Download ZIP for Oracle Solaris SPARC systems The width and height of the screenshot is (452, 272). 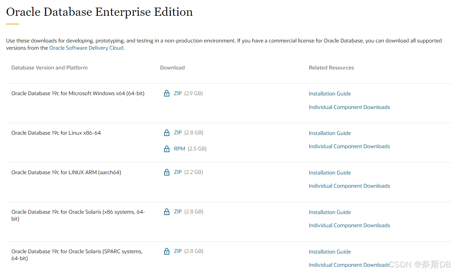point(178,251)
